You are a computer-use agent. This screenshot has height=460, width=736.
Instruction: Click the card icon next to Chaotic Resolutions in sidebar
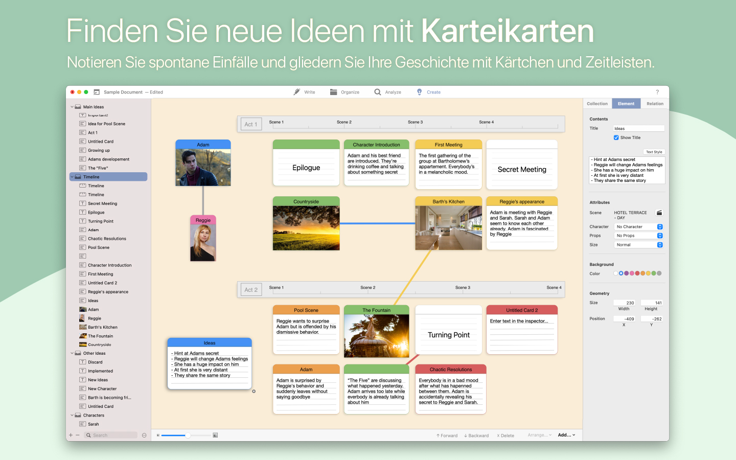coord(82,239)
